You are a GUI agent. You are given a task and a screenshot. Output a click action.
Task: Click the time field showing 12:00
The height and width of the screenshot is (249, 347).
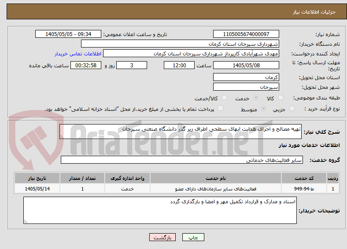[x=179, y=65]
